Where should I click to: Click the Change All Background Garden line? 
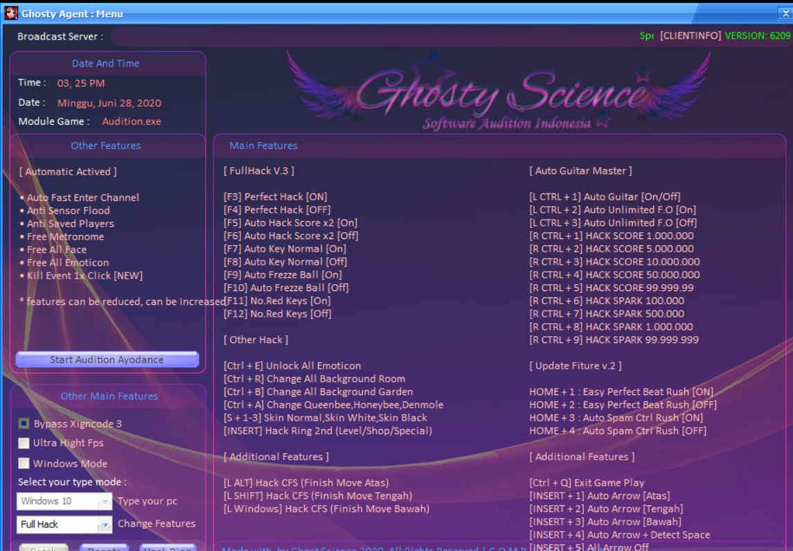318,392
